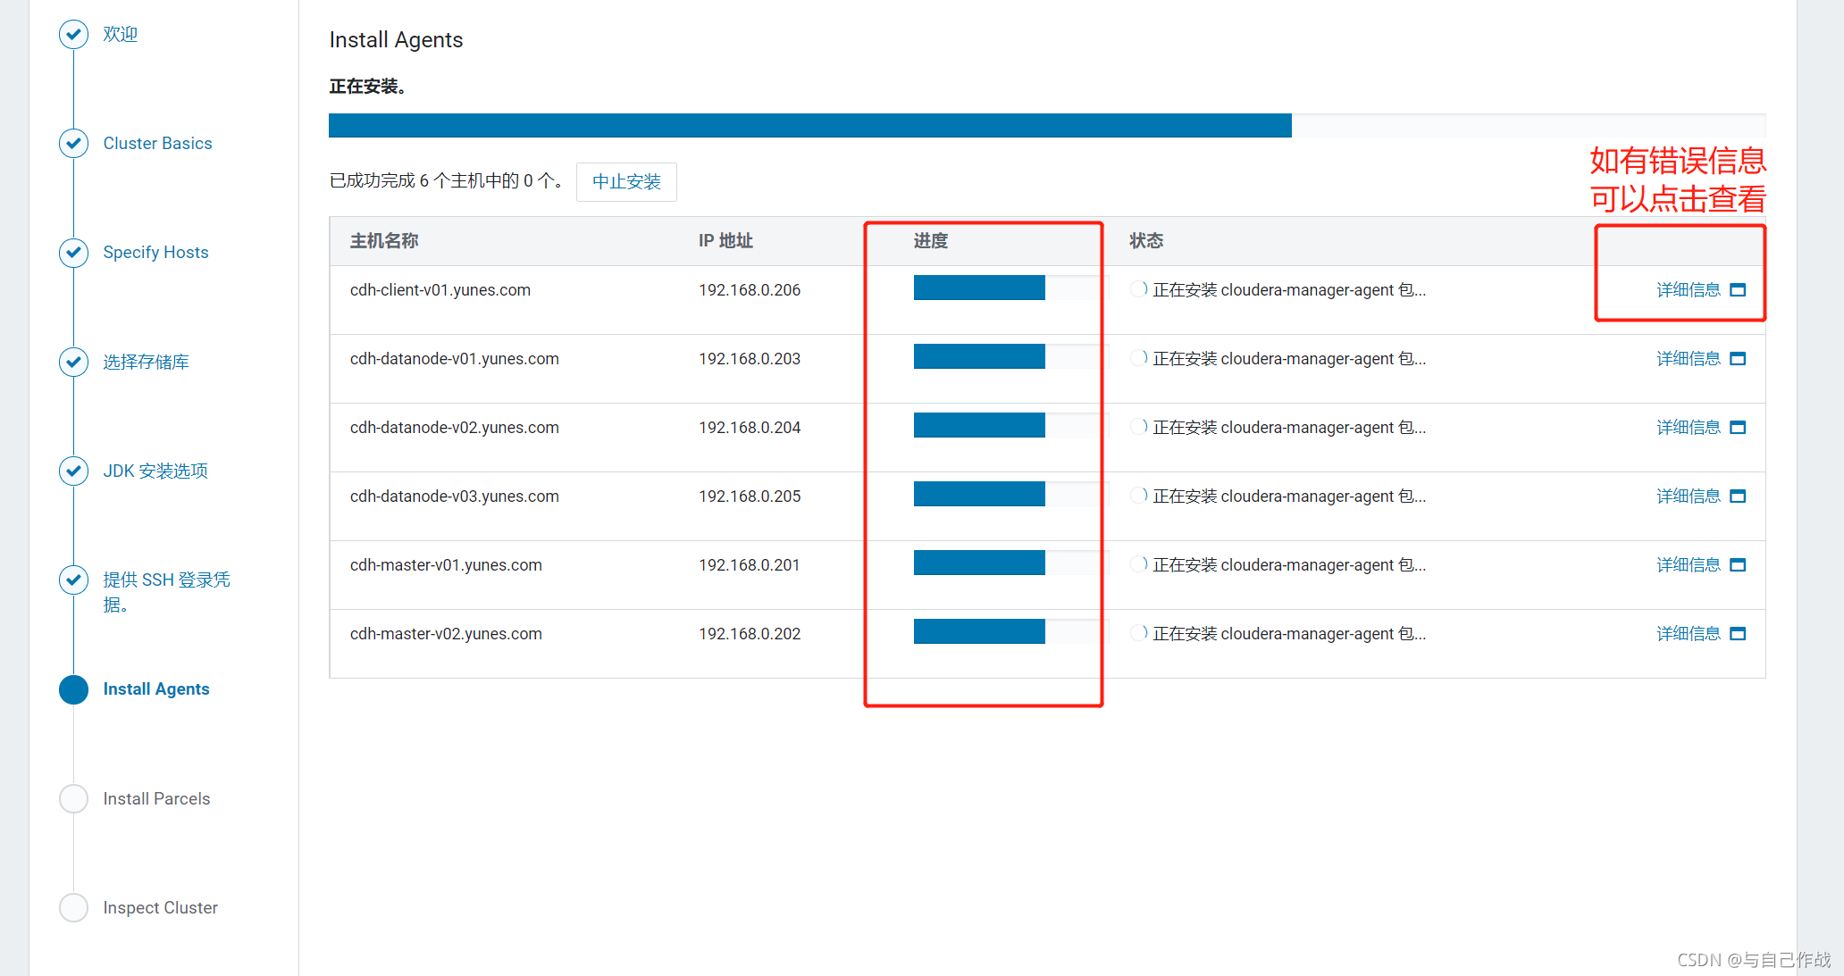Go to the 选择存储库 wizard step
The height and width of the screenshot is (976, 1844).
(x=146, y=362)
